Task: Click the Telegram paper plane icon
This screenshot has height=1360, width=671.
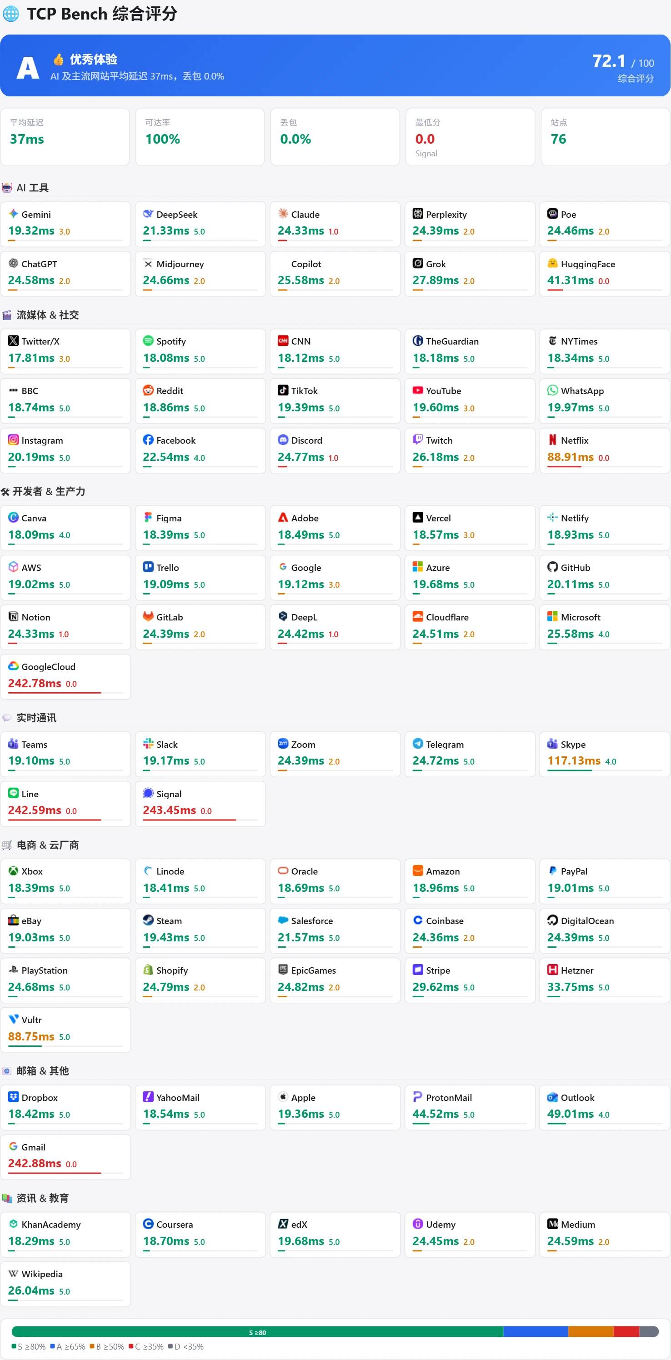Action: pos(418,744)
